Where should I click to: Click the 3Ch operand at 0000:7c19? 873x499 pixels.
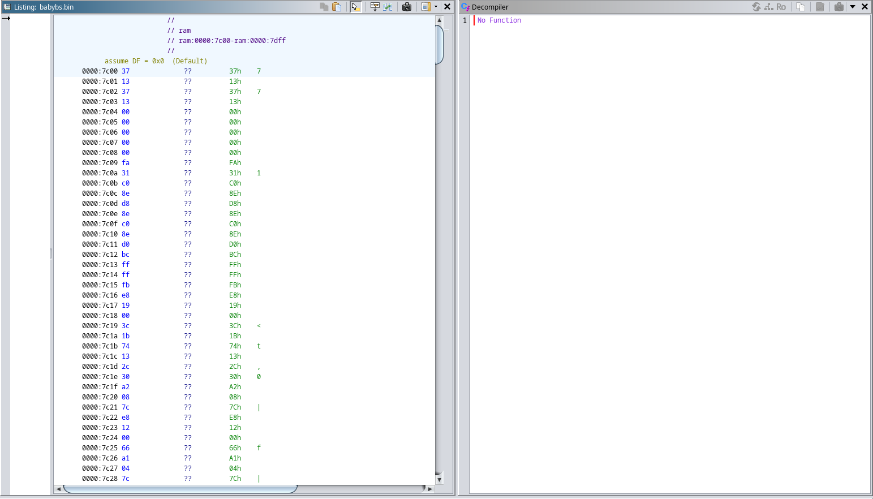(x=235, y=326)
